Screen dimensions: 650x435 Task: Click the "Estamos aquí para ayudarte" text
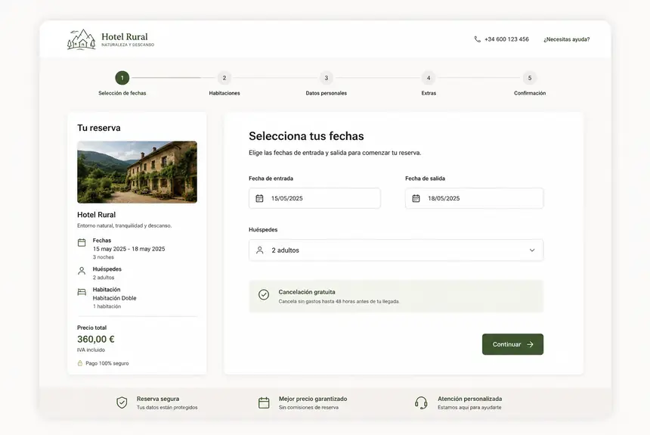pos(469,408)
